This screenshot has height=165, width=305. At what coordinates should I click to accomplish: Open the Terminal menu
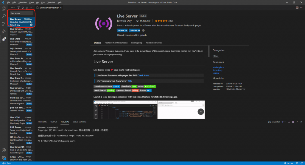pos(51,2)
